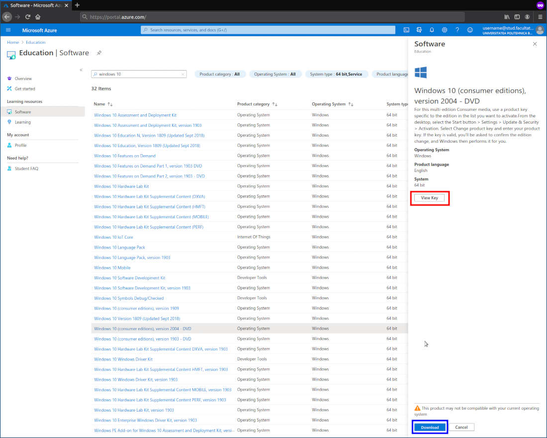Open the Operating System filter

tap(274, 74)
